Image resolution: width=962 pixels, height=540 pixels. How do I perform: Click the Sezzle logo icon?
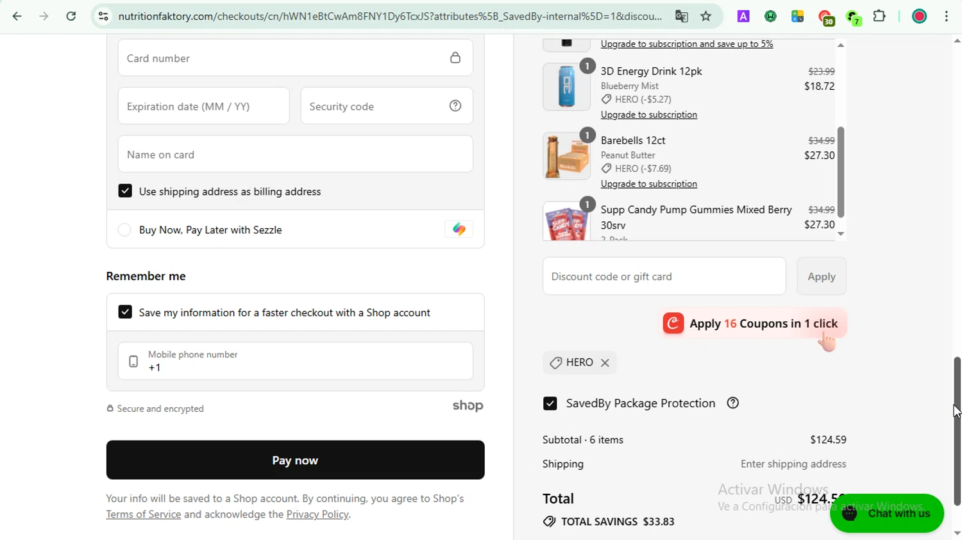pyautogui.click(x=459, y=229)
